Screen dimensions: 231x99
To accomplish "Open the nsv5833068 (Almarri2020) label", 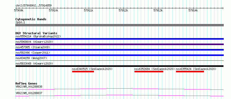I will (34, 63).
